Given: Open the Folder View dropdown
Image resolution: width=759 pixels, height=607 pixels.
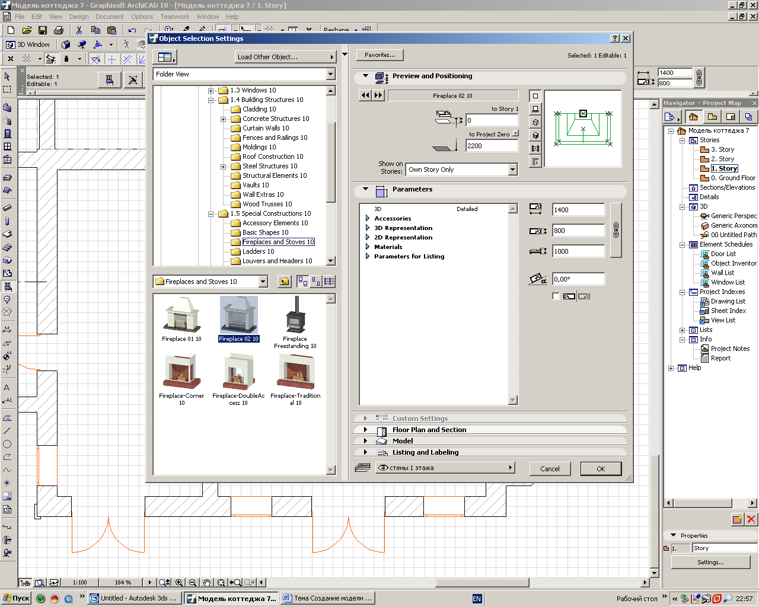Looking at the screenshot, I should [x=244, y=74].
